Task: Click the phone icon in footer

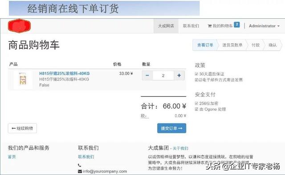Action: pyautogui.click(x=80, y=165)
